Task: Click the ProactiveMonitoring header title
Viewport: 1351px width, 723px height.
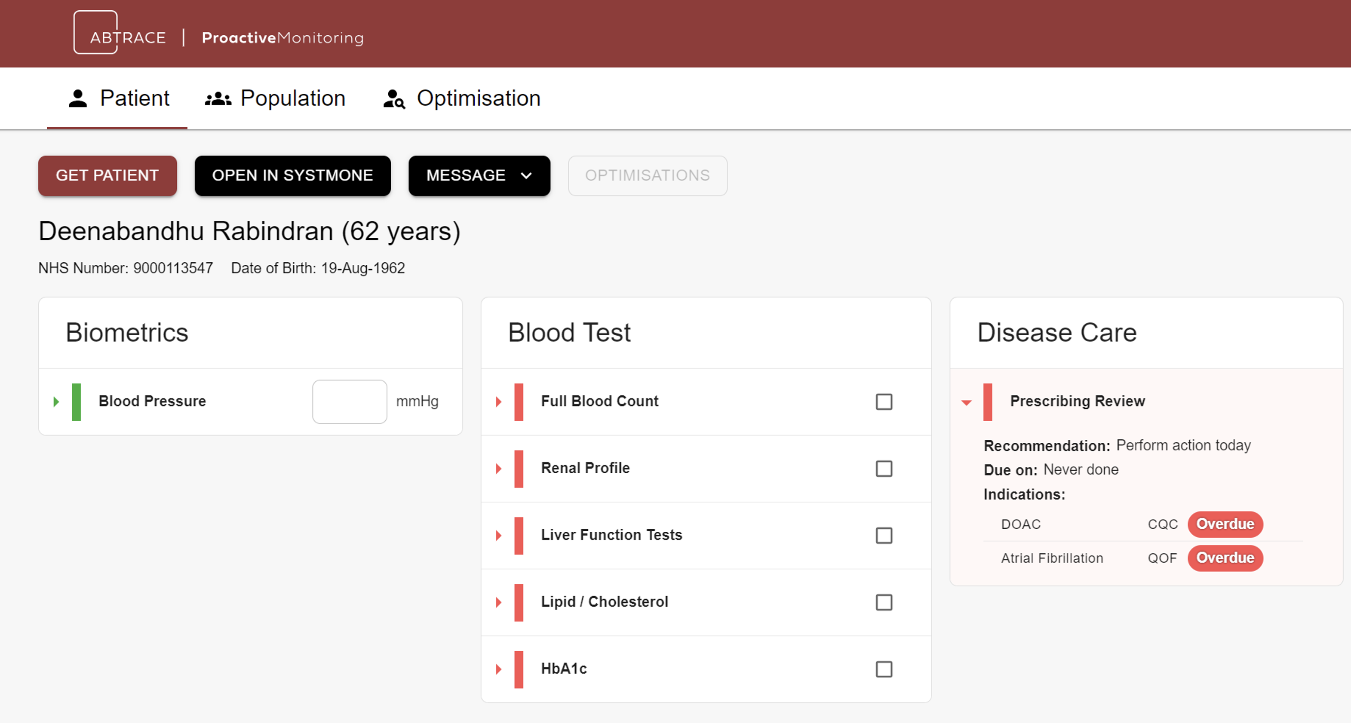Action: point(282,38)
